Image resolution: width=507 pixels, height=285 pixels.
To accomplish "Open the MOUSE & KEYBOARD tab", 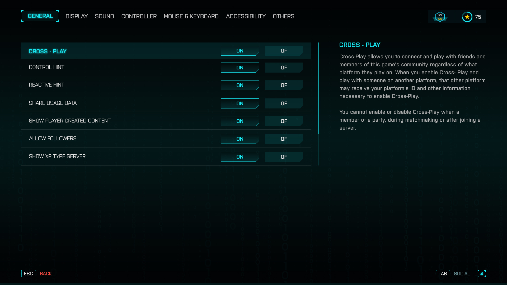I will point(191,16).
